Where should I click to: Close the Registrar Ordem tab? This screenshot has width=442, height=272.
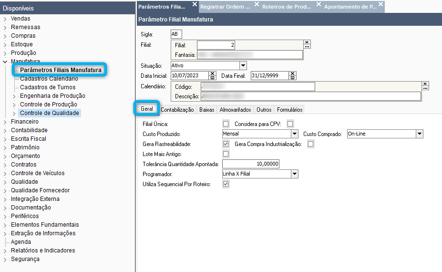click(x=257, y=4)
